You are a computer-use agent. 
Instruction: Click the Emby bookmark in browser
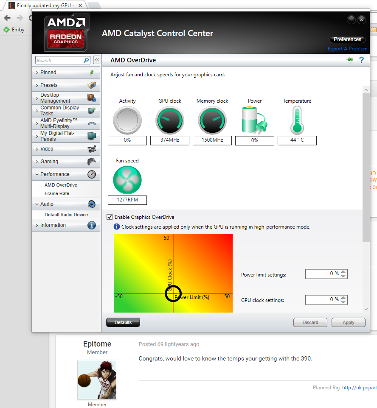pyautogui.click(x=14, y=30)
